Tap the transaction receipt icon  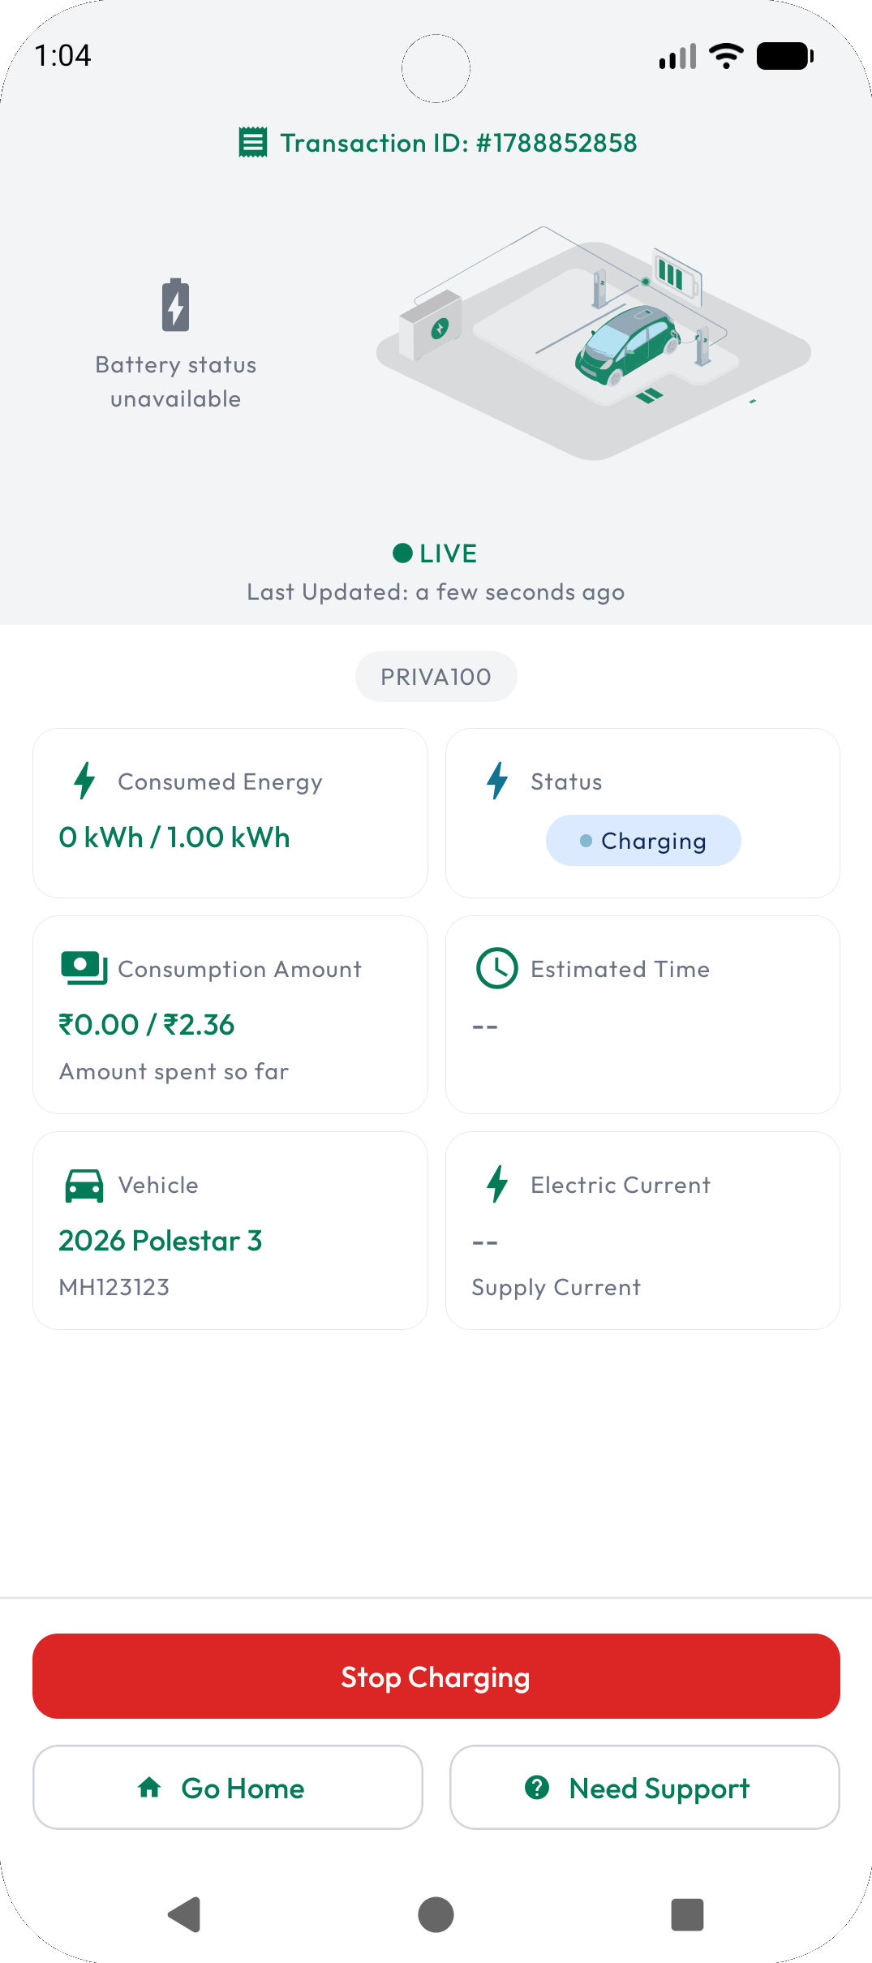click(x=253, y=142)
